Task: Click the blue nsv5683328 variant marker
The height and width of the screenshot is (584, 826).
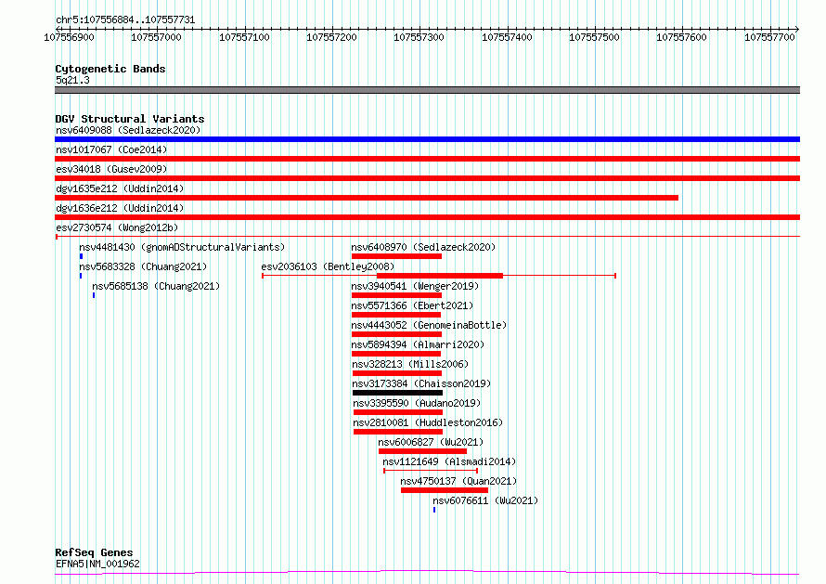Action: point(81,276)
